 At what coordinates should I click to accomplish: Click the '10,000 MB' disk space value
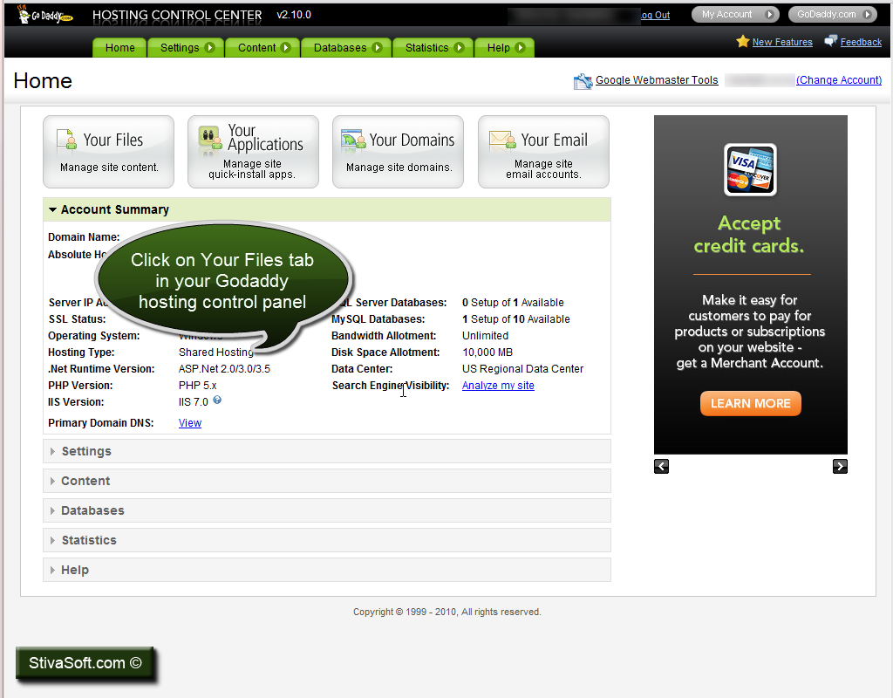487,352
